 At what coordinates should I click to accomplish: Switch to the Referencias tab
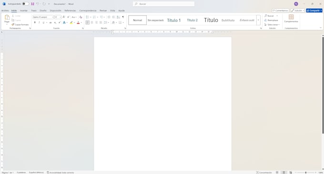[x=70, y=10]
